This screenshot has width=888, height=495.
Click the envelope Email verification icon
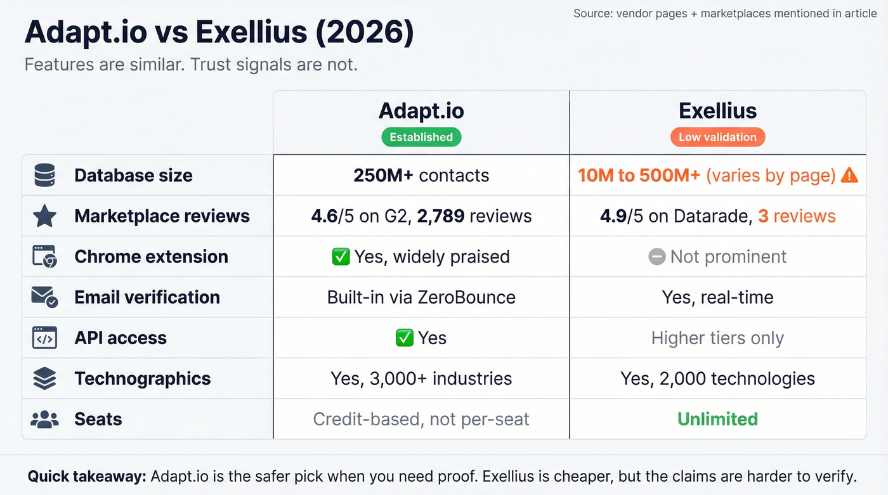tap(44, 297)
